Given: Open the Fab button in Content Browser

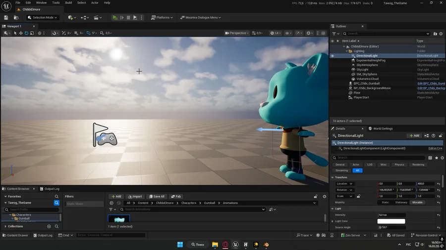Looking at the screenshot, I should click(x=176, y=197).
